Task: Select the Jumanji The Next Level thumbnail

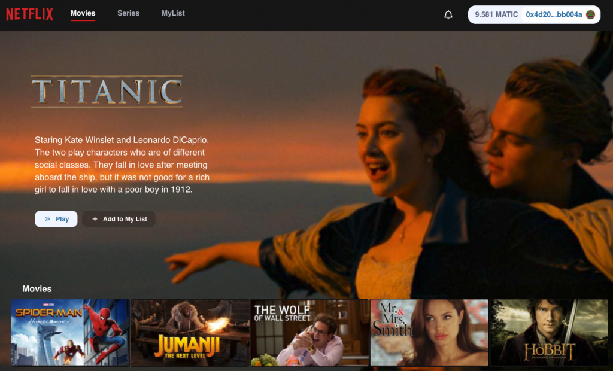Action: pos(190,332)
